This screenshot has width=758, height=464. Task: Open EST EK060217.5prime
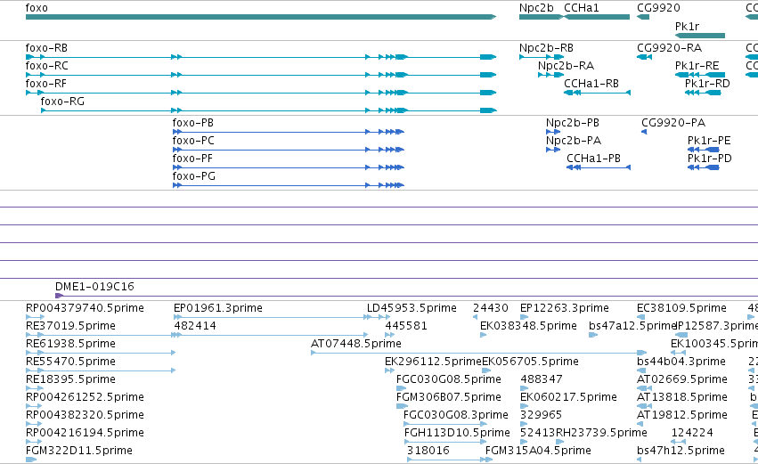(x=568, y=397)
